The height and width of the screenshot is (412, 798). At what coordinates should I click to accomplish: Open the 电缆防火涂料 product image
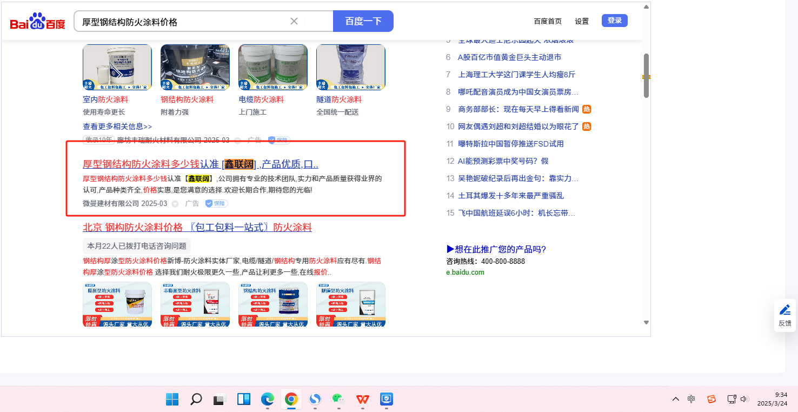[273, 68]
